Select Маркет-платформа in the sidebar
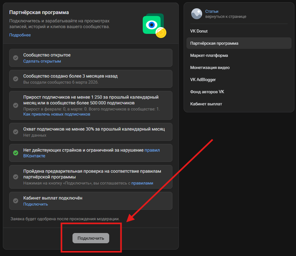 209,55
